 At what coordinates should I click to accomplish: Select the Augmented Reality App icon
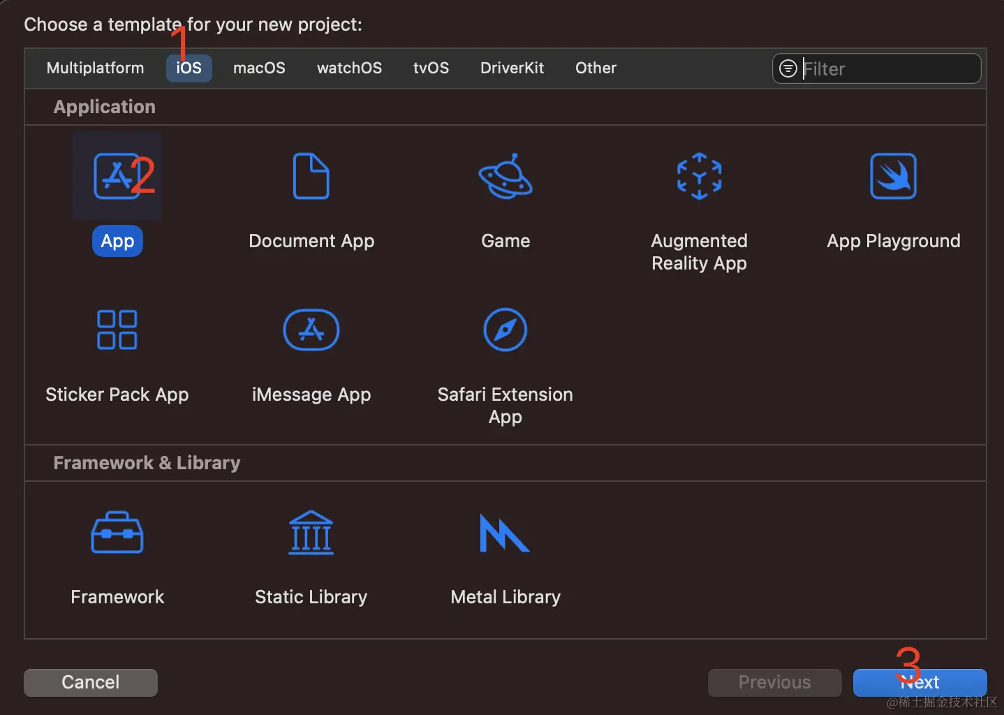tap(700, 176)
